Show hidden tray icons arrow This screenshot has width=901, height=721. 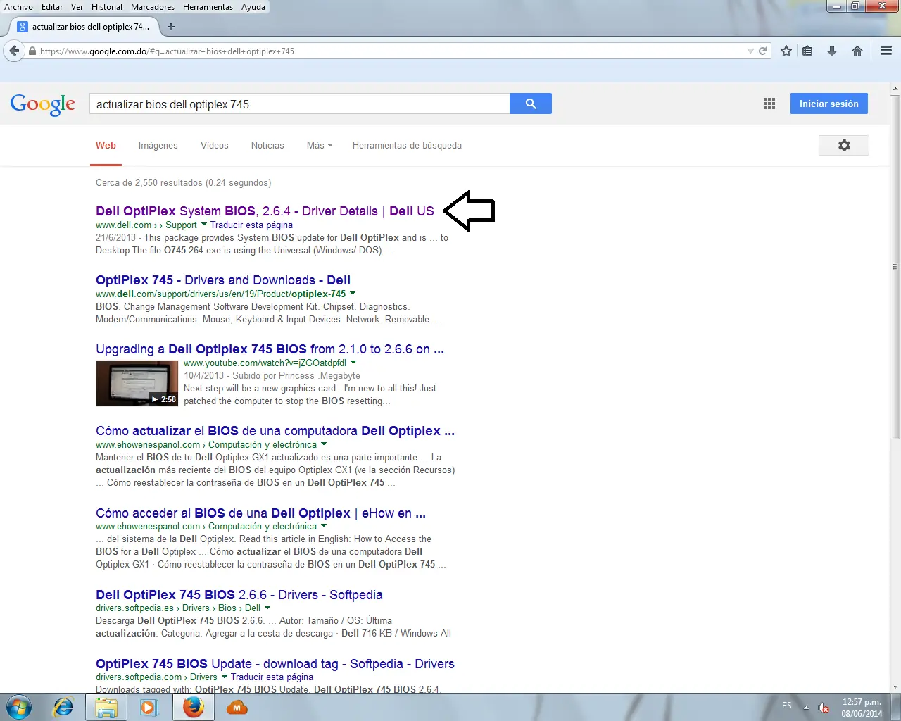pyautogui.click(x=807, y=708)
